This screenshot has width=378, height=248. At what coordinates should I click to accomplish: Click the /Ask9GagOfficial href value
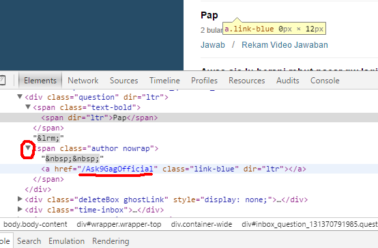click(x=117, y=169)
